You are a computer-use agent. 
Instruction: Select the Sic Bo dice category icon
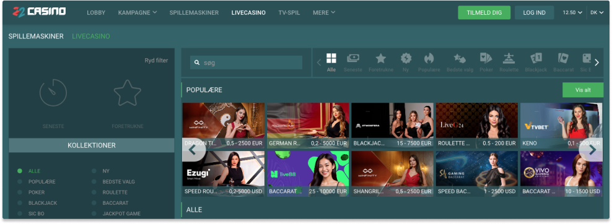coord(586,58)
